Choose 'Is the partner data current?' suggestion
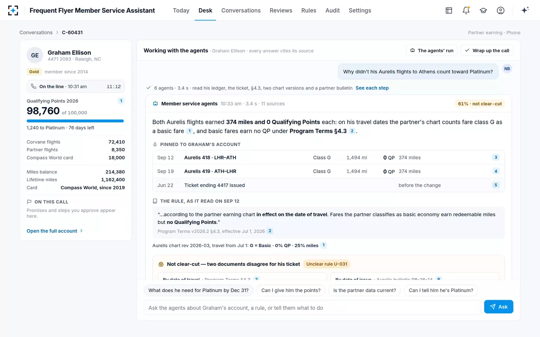Viewport: 540px width, 337px height. click(x=364, y=291)
